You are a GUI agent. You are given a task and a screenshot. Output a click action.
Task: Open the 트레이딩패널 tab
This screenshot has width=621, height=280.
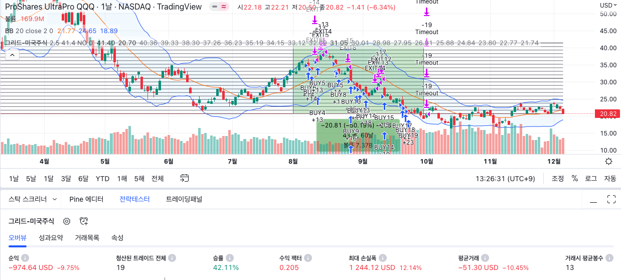click(184, 199)
